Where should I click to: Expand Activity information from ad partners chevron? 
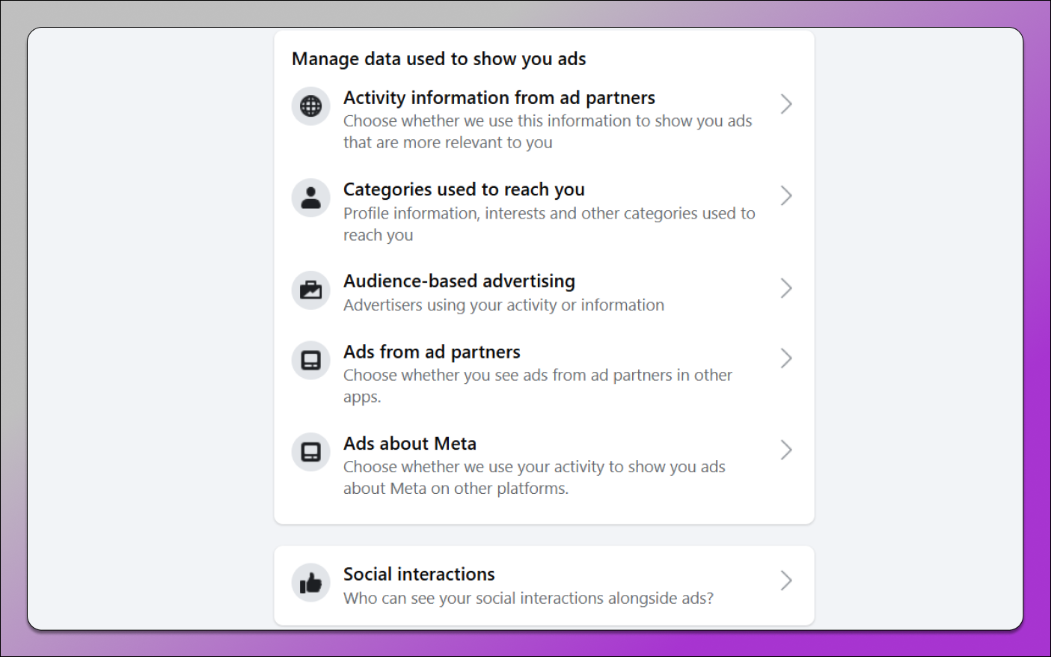tap(786, 104)
